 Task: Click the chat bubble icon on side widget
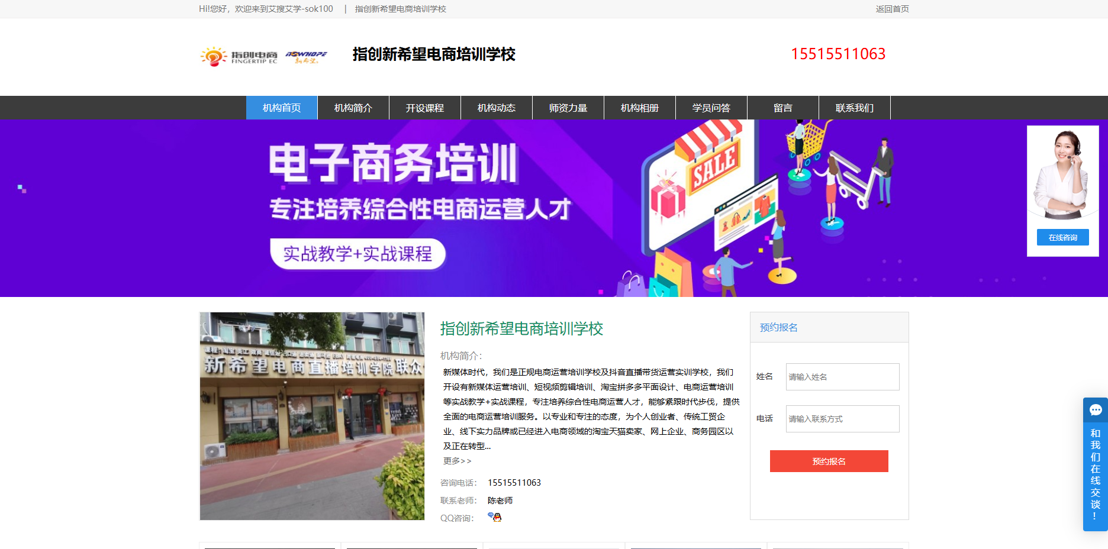(1096, 410)
